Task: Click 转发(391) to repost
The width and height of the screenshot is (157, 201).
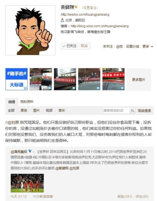Action: pyautogui.click(x=125, y=196)
